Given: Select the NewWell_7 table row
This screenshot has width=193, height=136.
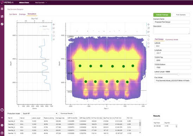Looking at the screenshot, I should pos(73,124).
